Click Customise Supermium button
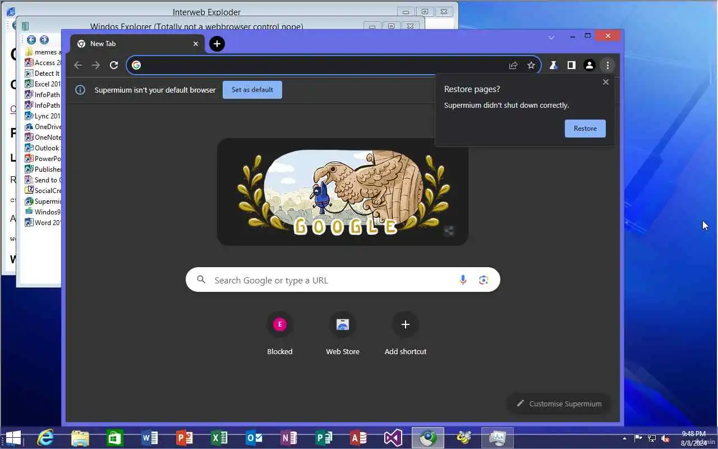The height and width of the screenshot is (449, 718). 559,404
